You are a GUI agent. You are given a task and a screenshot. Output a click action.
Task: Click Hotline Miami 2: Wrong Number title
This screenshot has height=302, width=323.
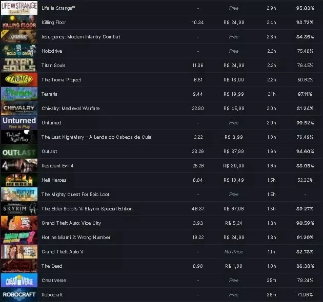76,237
